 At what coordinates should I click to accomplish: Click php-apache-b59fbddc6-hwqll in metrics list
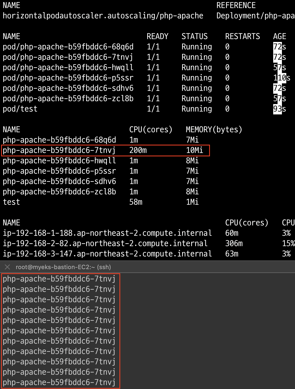59,161
